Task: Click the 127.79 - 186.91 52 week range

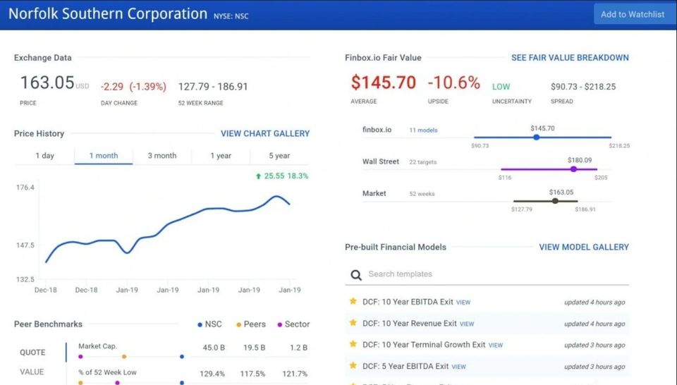Action: coord(213,87)
